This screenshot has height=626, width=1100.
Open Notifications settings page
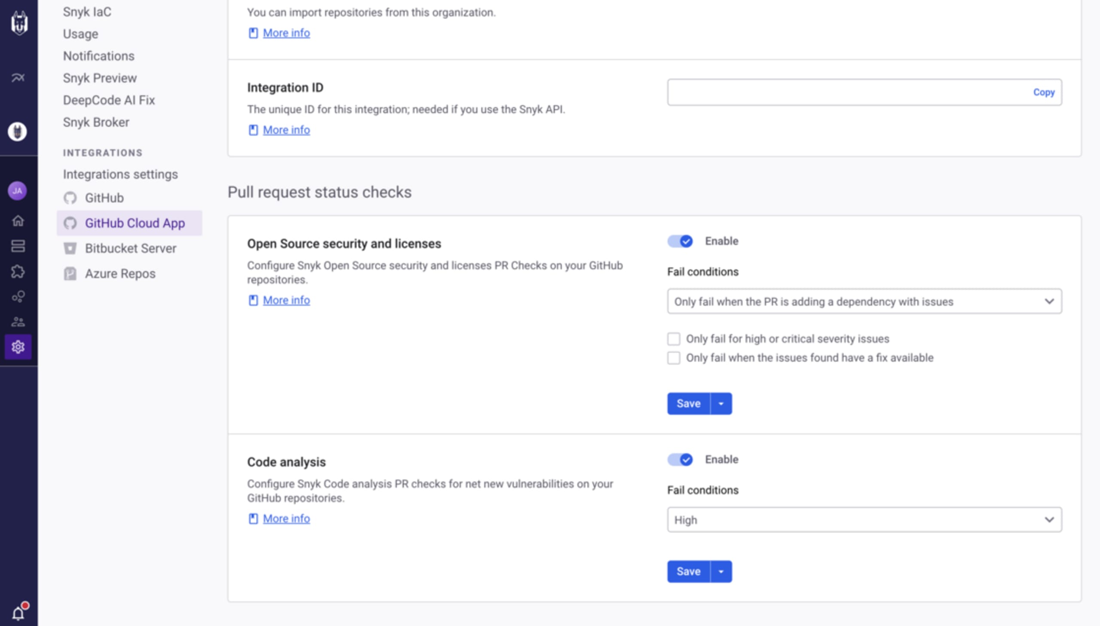[99, 56]
